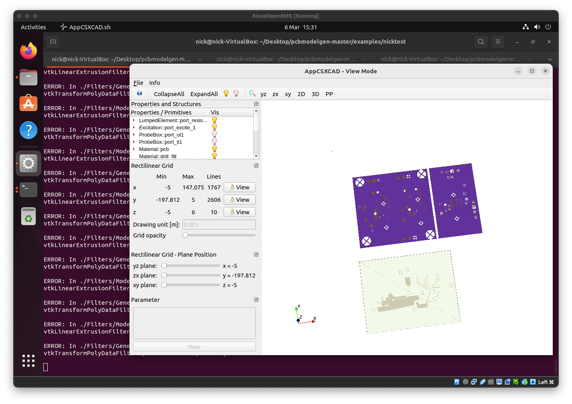Click the New parameter button
Screen dimensions: 572x404
[x=194, y=347]
